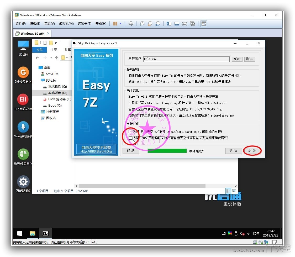The image size is (295, 257).
Task: Click the green compile progress bar
Action: pos(167,151)
